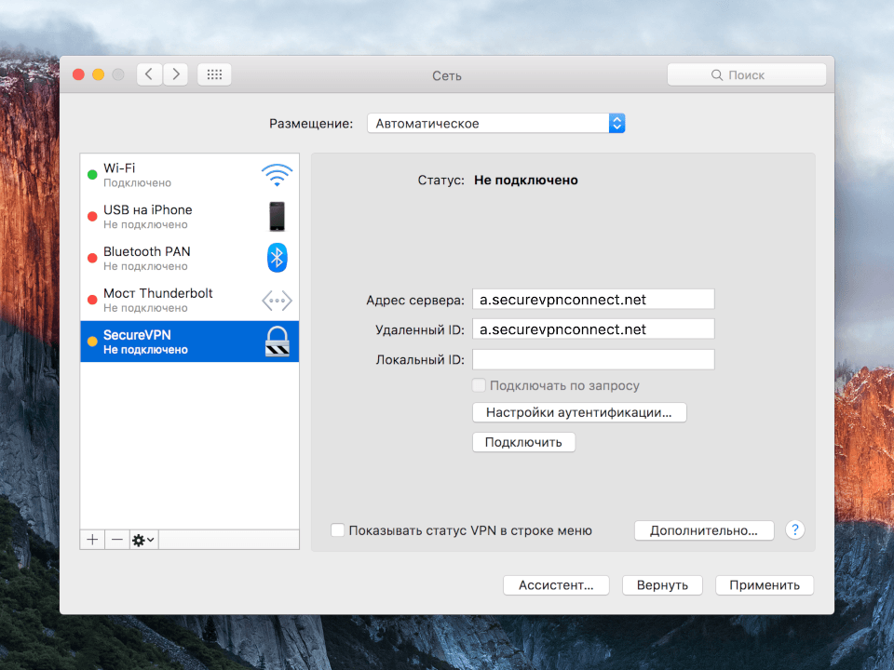Select the Bluetooth PAN icon
Image resolution: width=894 pixels, height=670 pixels.
click(277, 258)
